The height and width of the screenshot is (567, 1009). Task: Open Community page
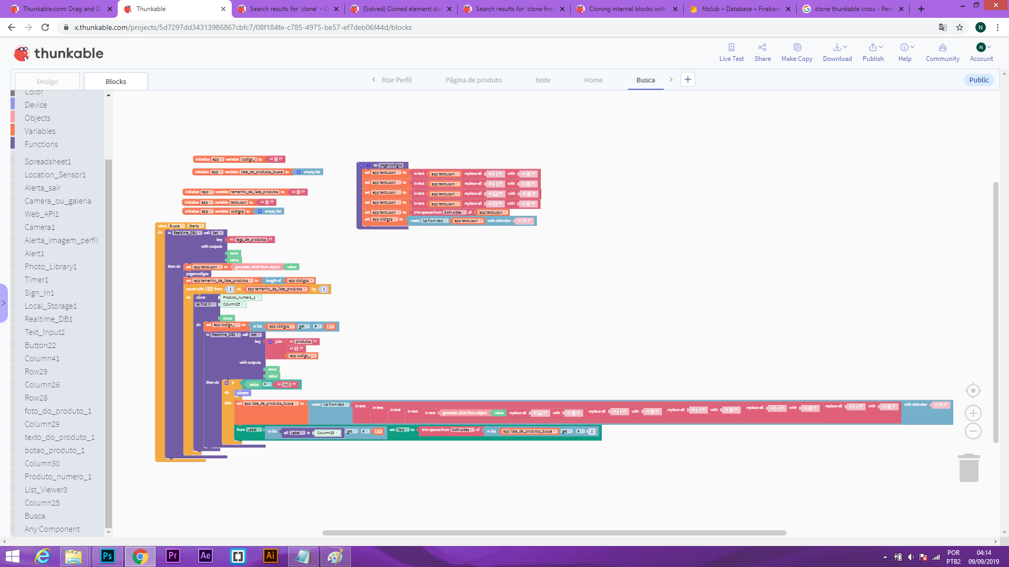[x=942, y=52]
